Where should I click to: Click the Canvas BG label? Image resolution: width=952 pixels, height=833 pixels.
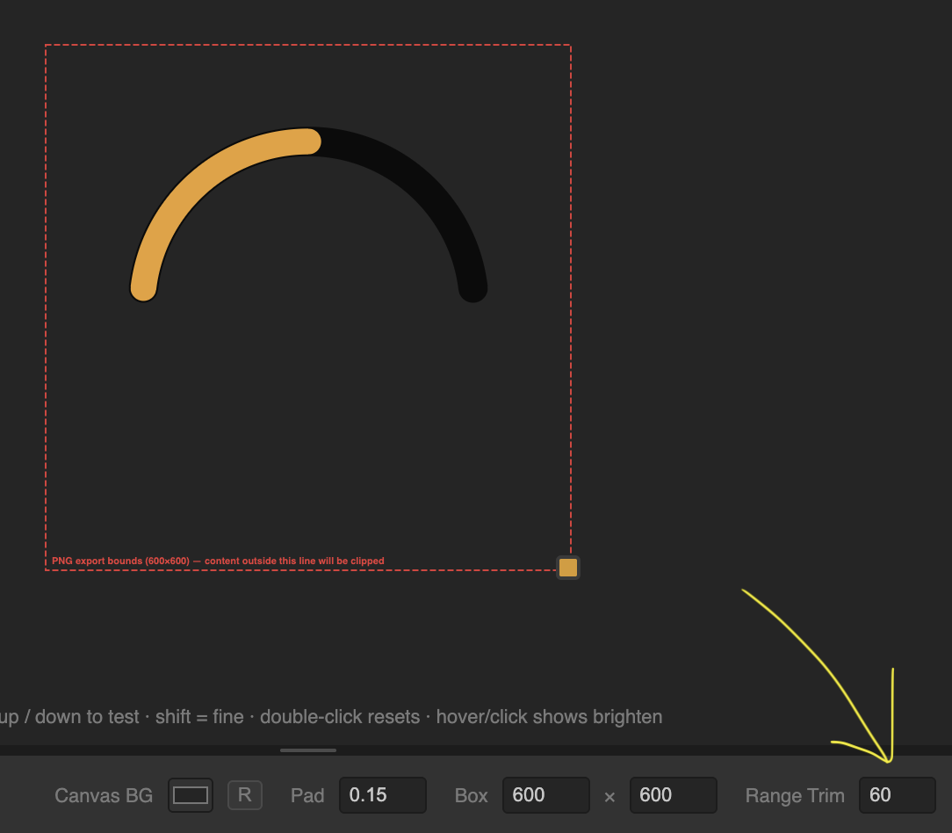tap(104, 795)
